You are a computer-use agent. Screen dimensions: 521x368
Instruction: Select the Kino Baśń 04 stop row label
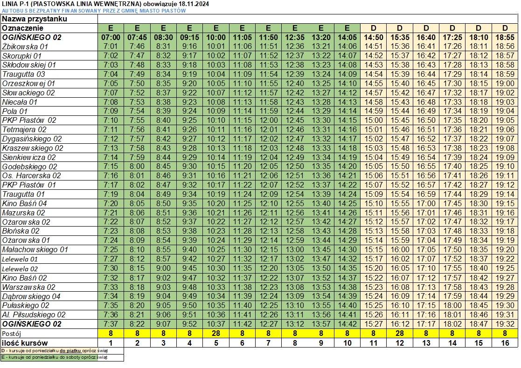[x=25, y=203]
